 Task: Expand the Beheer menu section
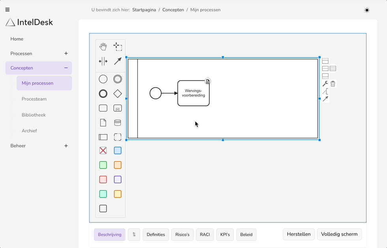tap(66, 146)
